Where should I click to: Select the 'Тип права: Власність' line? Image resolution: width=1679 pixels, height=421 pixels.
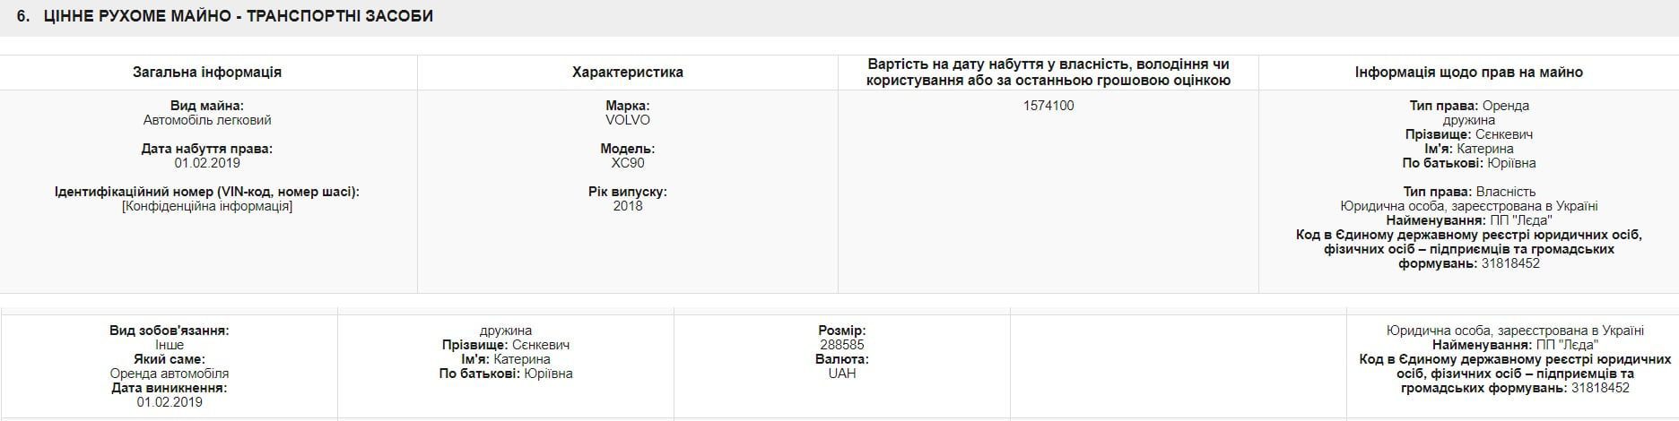(x=1468, y=192)
